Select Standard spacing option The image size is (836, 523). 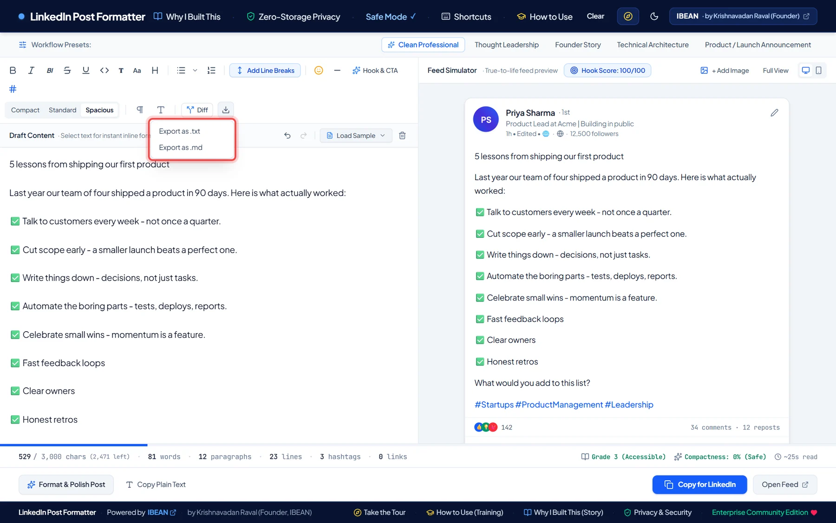(62, 110)
